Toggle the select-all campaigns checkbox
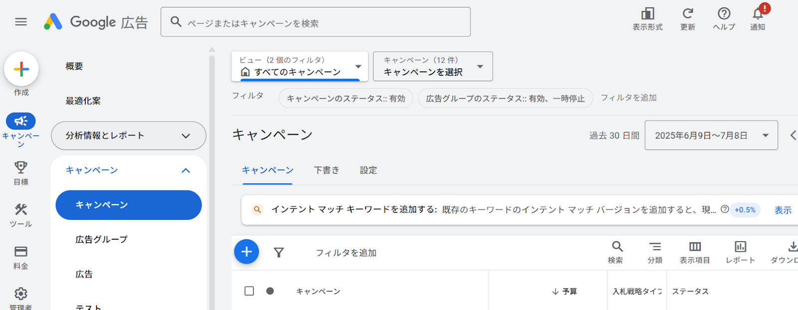 coord(249,291)
